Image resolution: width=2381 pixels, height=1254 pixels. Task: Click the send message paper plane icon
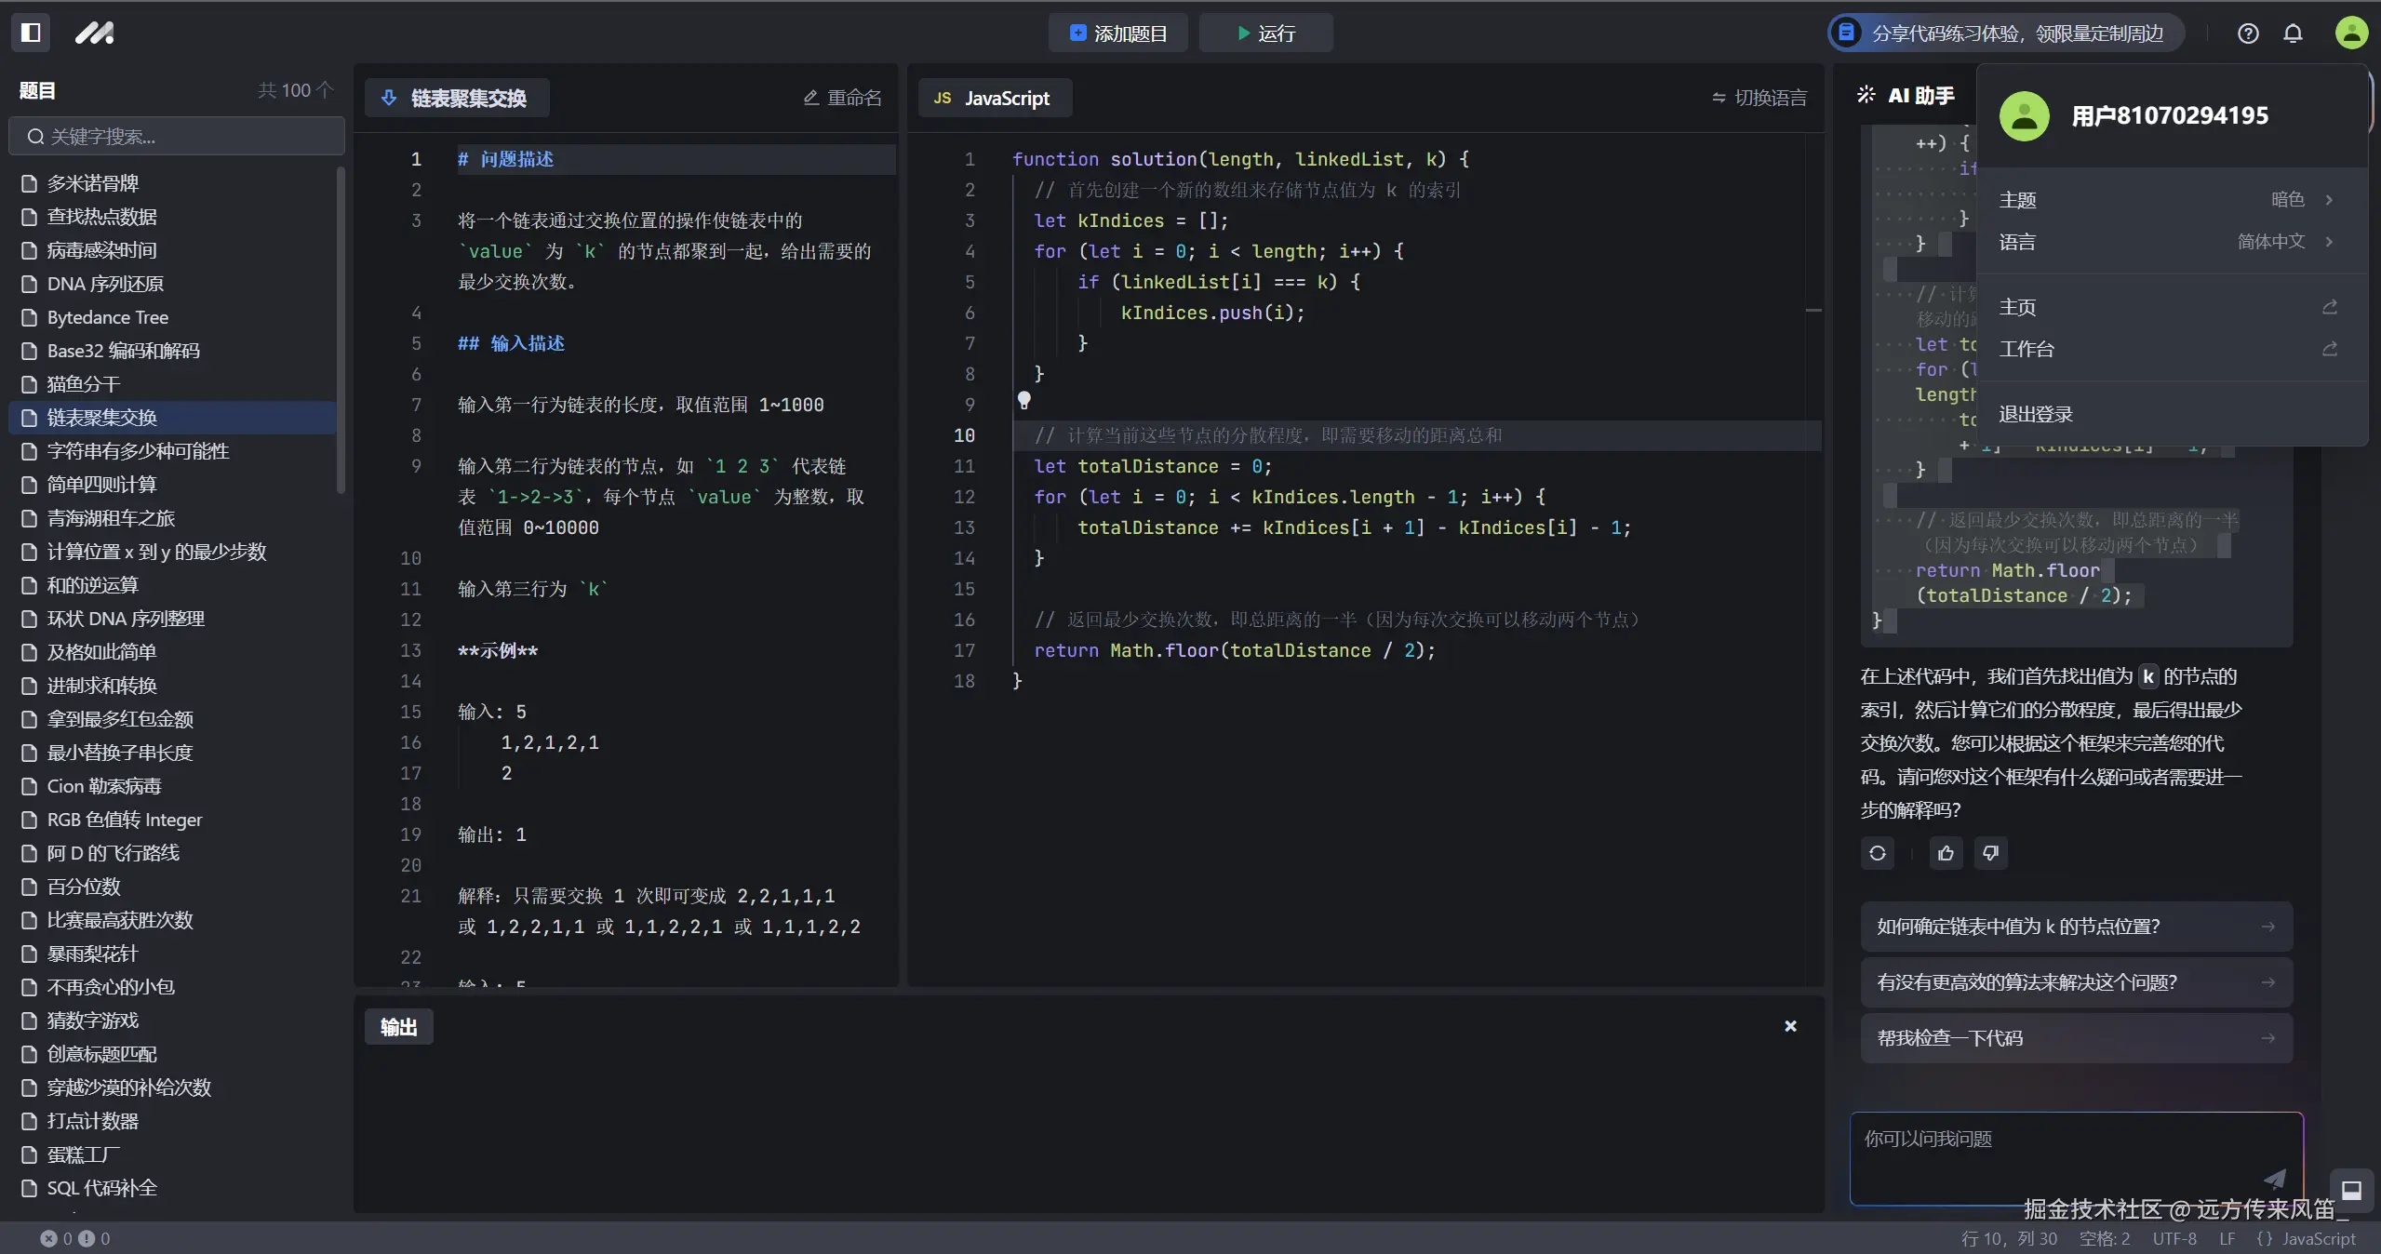pos(2274,1179)
